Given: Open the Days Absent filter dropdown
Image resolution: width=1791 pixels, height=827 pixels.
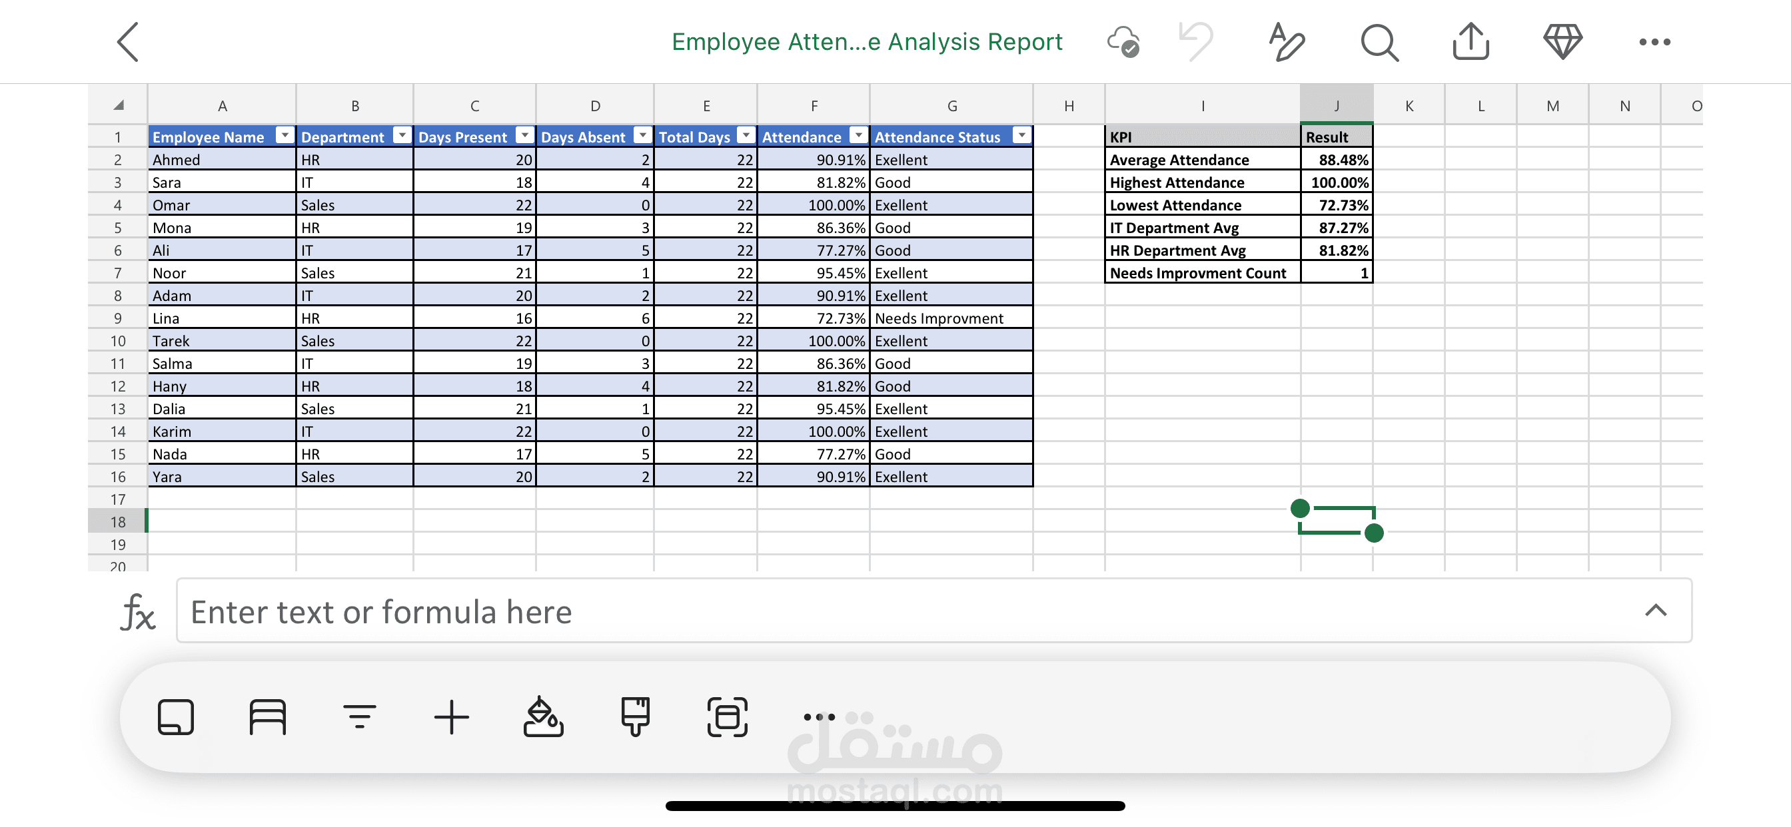Looking at the screenshot, I should click(643, 135).
